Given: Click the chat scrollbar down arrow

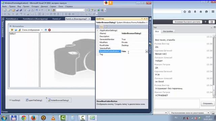Looking at the screenshot, I should coord(214,96).
